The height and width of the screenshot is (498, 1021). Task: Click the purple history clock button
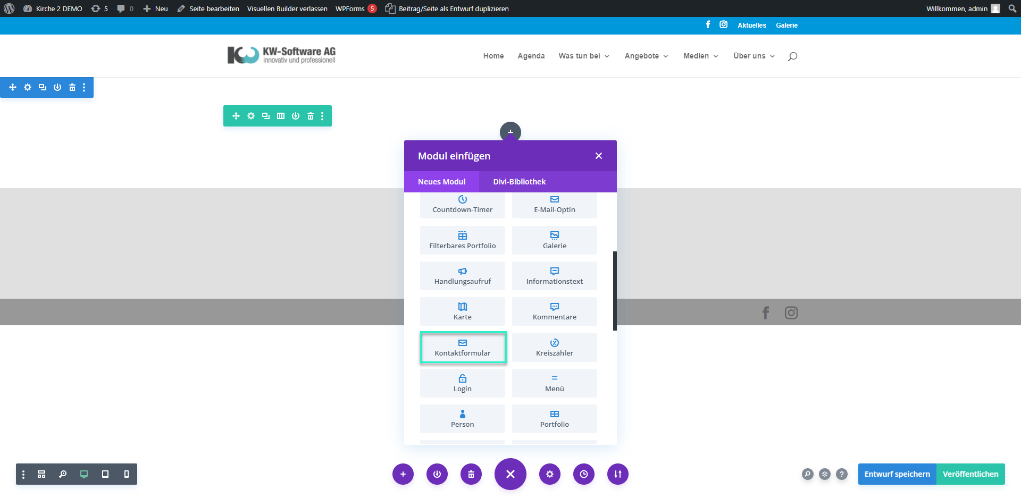[583, 474]
